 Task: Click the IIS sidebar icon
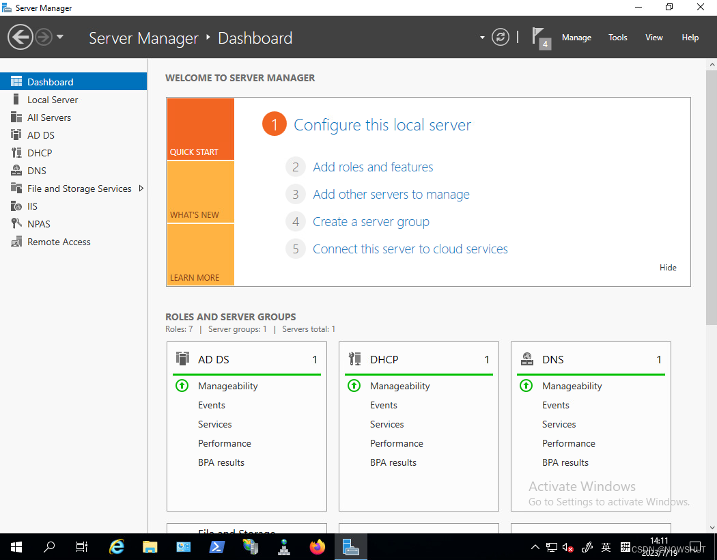click(16, 206)
